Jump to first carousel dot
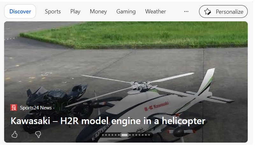Screen dimensions: 256x148 pyautogui.click(x=103, y=135)
